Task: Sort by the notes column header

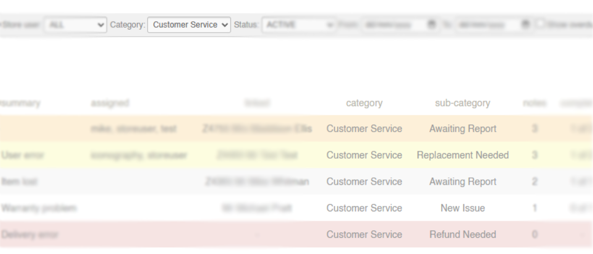Action: tap(535, 103)
